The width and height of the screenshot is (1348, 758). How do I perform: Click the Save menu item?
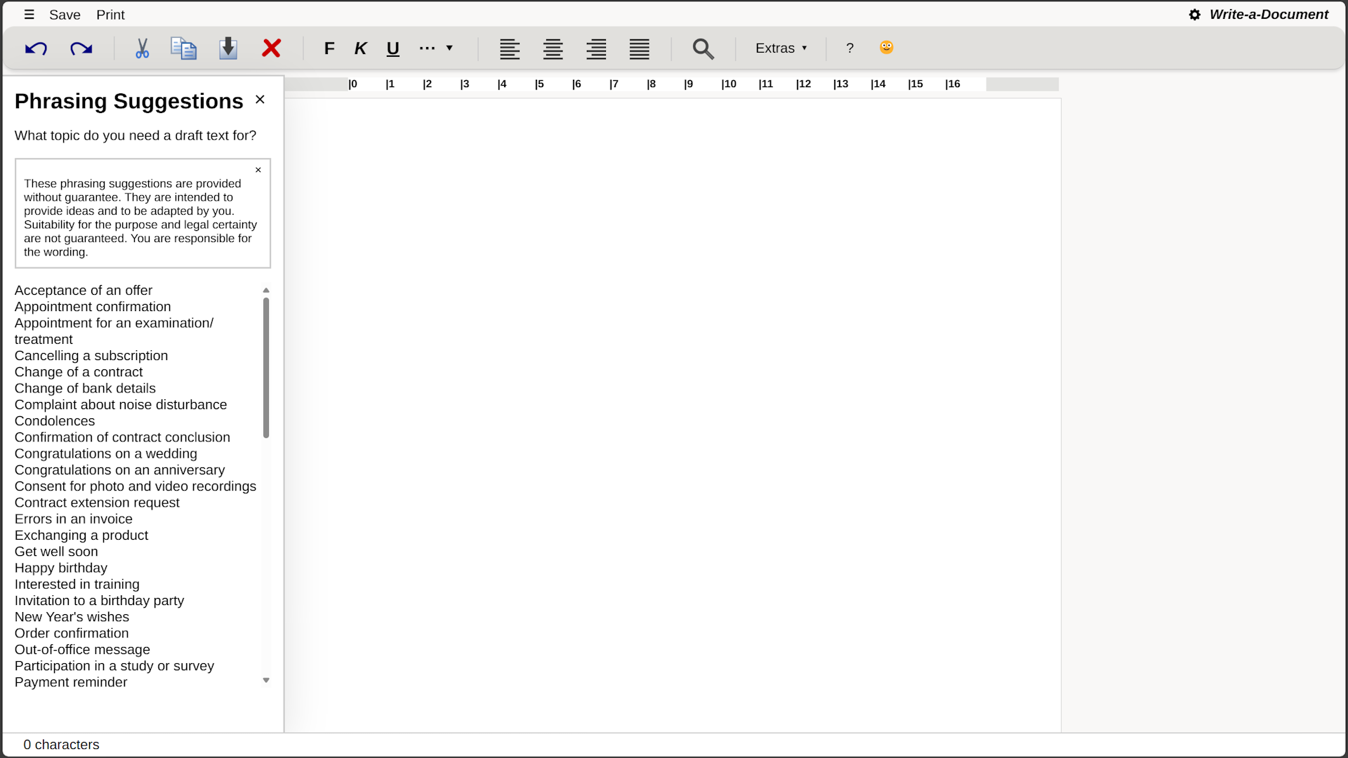pyautogui.click(x=65, y=14)
